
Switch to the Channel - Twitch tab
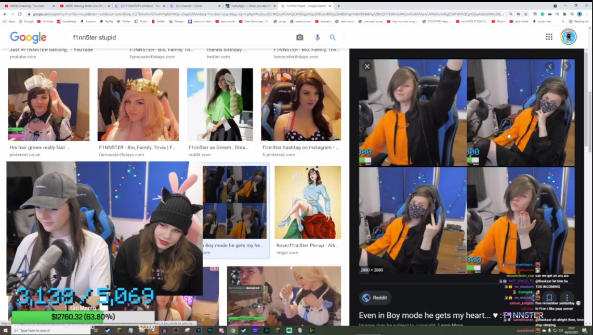(195, 6)
